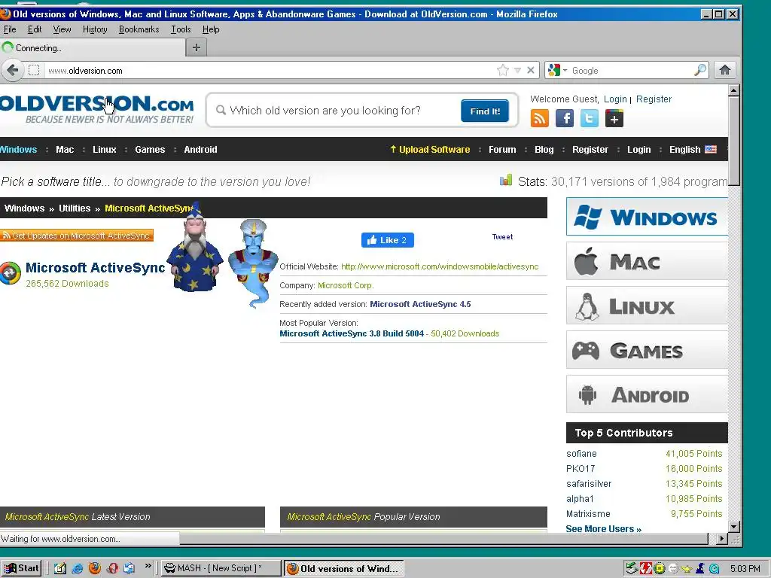Open the Firefox home page icon

click(725, 70)
